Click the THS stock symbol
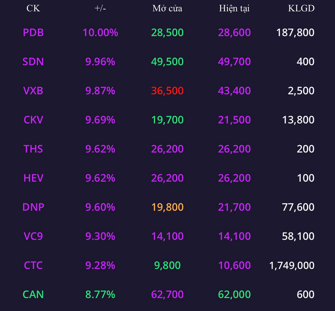 click(x=33, y=149)
